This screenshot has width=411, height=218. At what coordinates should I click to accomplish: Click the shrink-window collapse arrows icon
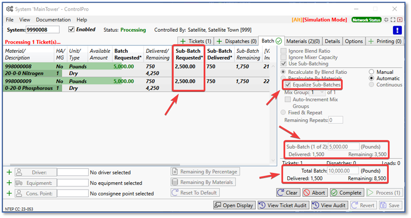(x=386, y=20)
